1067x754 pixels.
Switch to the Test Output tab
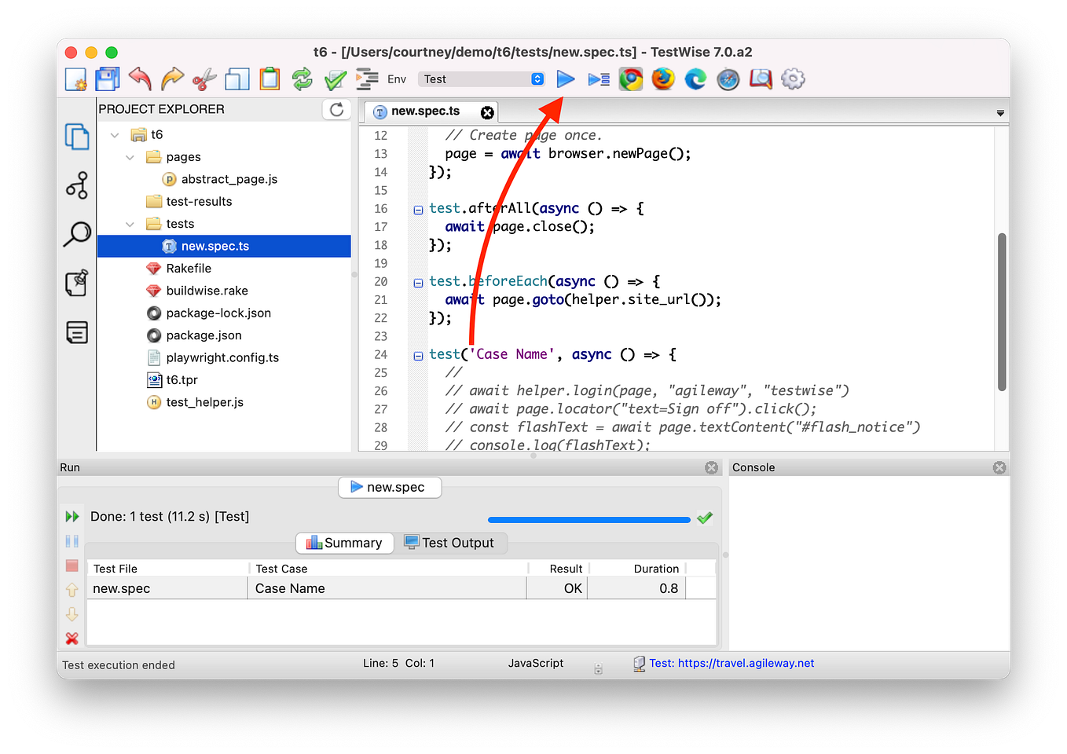coord(453,543)
